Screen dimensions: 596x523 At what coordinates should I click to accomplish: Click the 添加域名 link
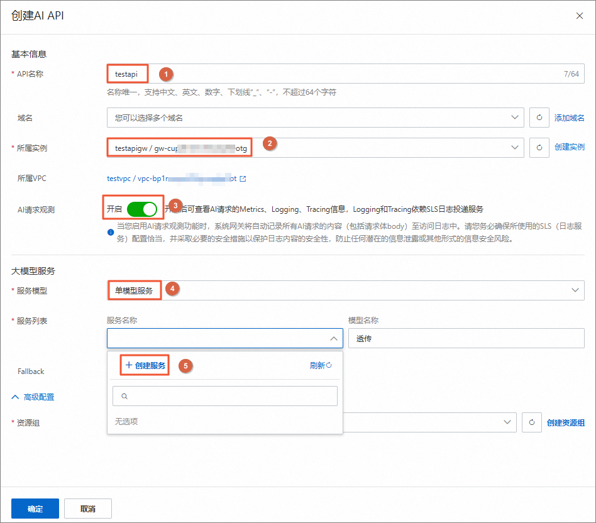click(569, 118)
